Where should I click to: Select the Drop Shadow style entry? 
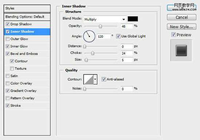click(27, 24)
